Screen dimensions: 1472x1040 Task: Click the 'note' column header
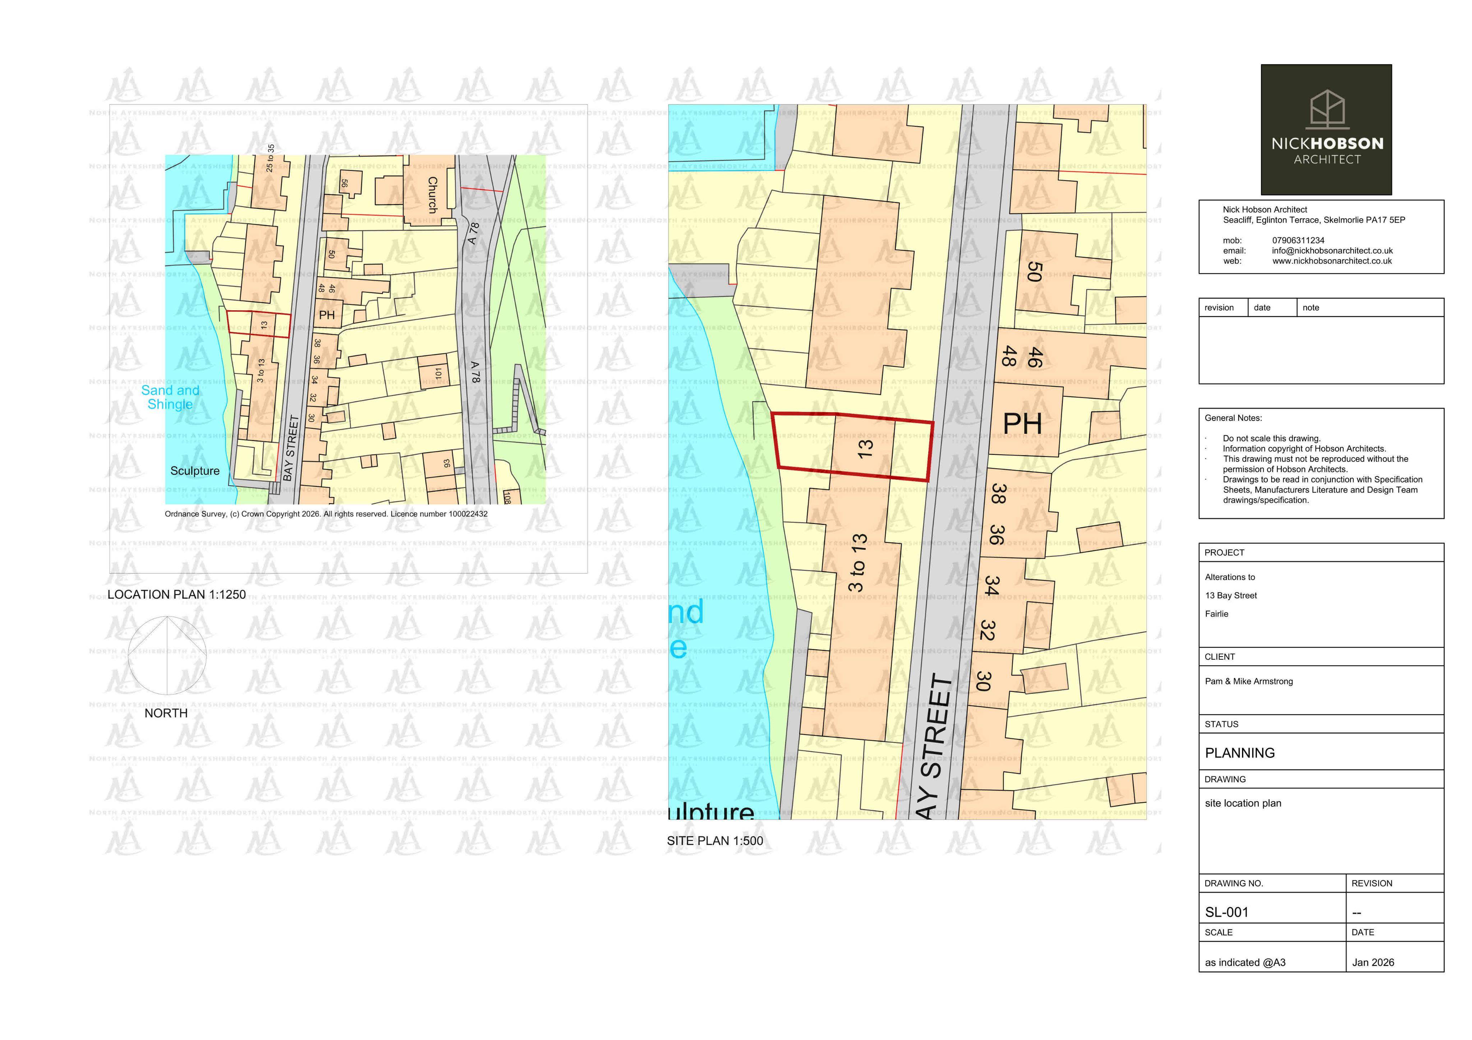tap(1310, 307)
